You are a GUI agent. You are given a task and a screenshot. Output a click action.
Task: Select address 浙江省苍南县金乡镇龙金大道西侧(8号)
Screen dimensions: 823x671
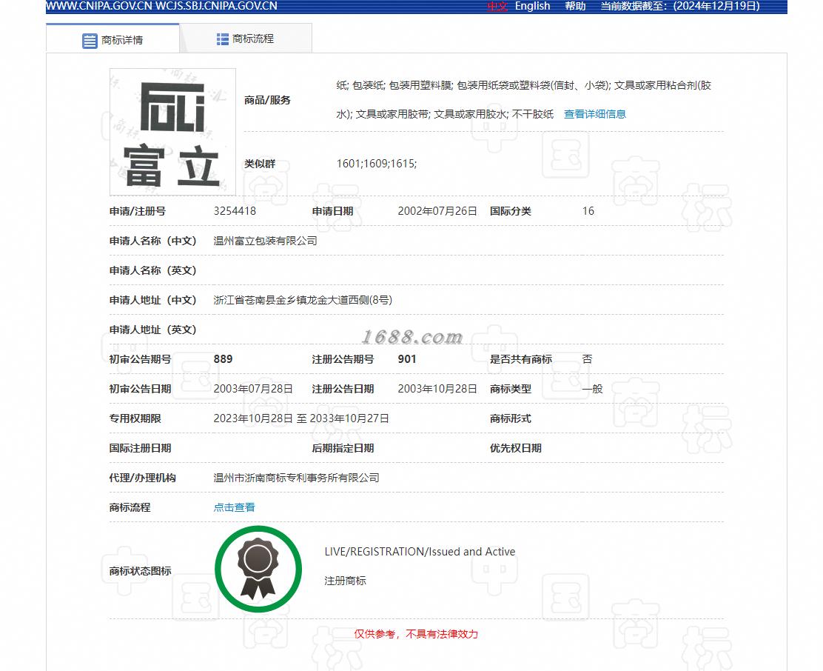(x=303, y=300)
